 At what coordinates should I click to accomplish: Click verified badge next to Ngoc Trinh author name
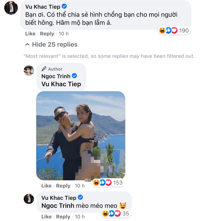tap(75, 76)
